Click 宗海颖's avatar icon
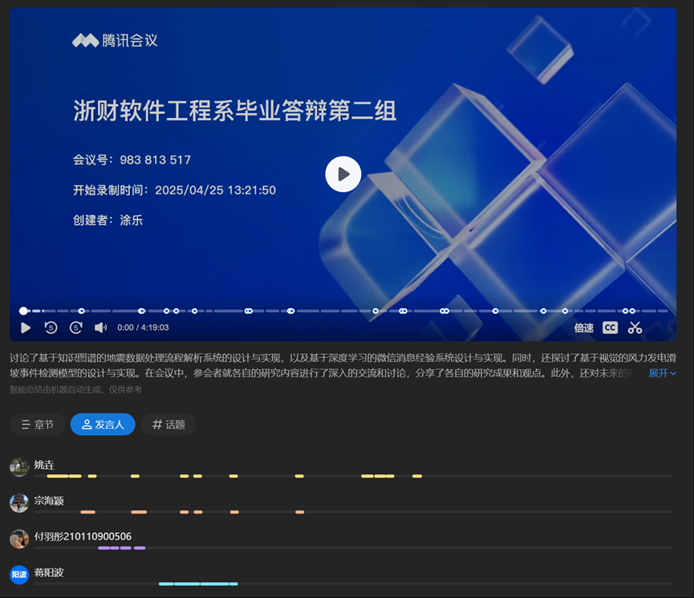The image size is (694, 598). pos(19,503)
